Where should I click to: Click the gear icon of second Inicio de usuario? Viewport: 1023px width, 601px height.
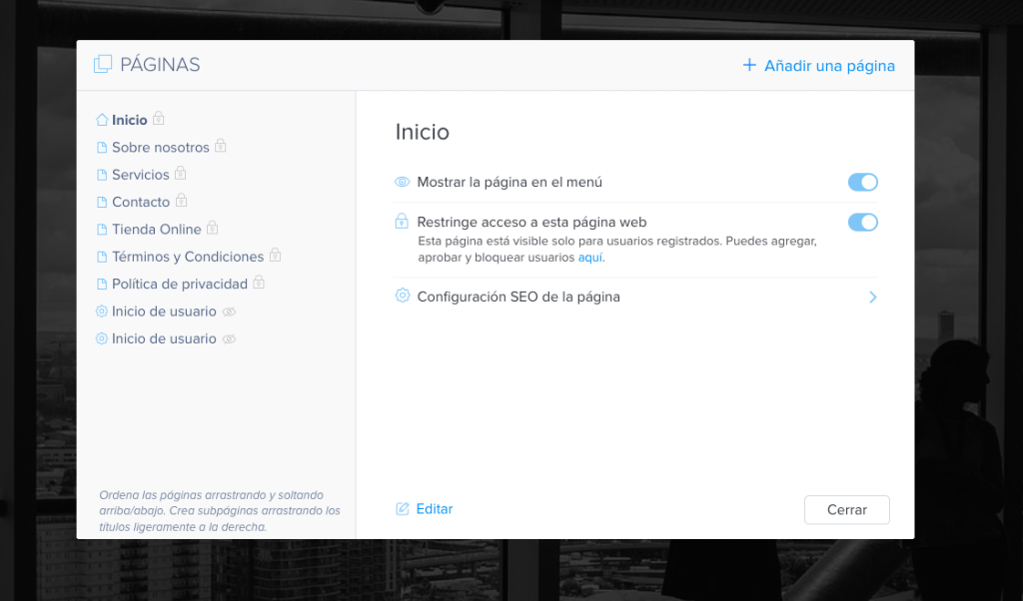pyautogui.click(x=102, y=339)
